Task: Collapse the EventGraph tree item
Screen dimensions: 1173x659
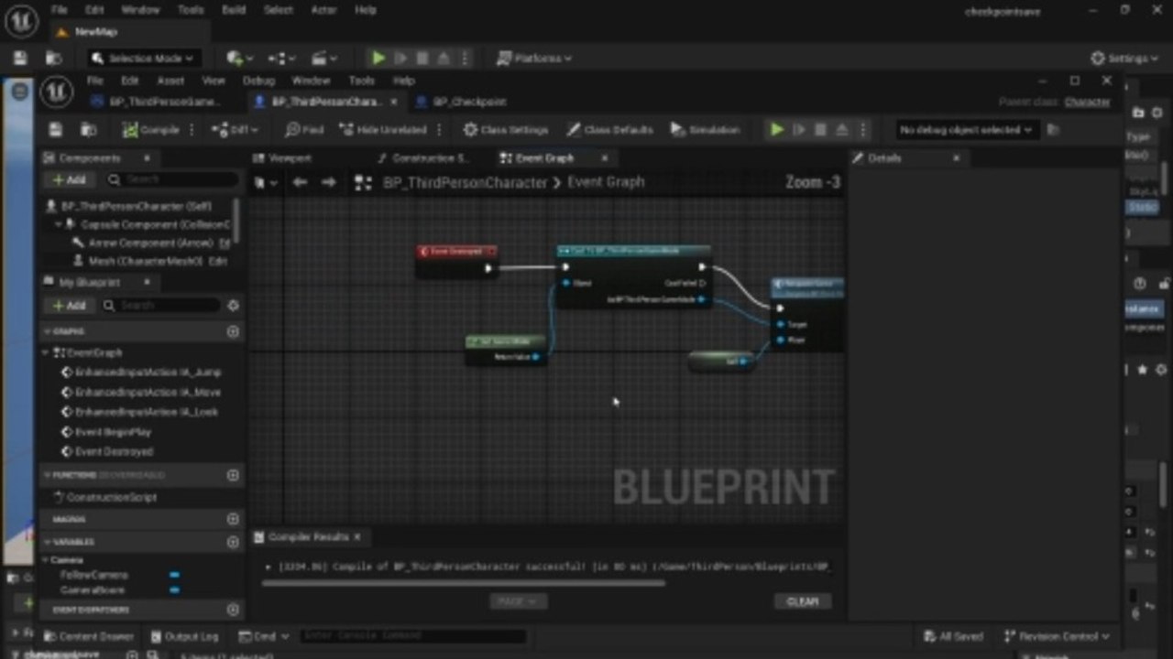Action: [x=46, y=352]
